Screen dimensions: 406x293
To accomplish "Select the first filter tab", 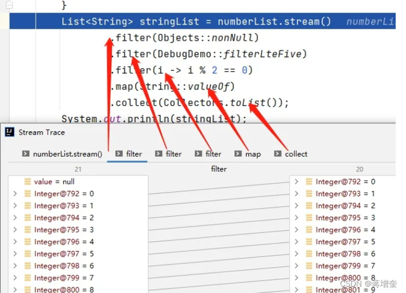I will pyautogui.click(x=128, y=154).
